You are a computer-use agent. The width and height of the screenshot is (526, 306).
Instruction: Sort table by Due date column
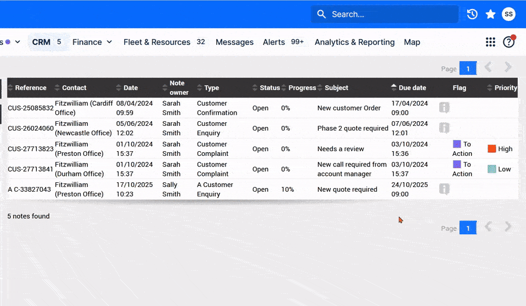(412, 87)
